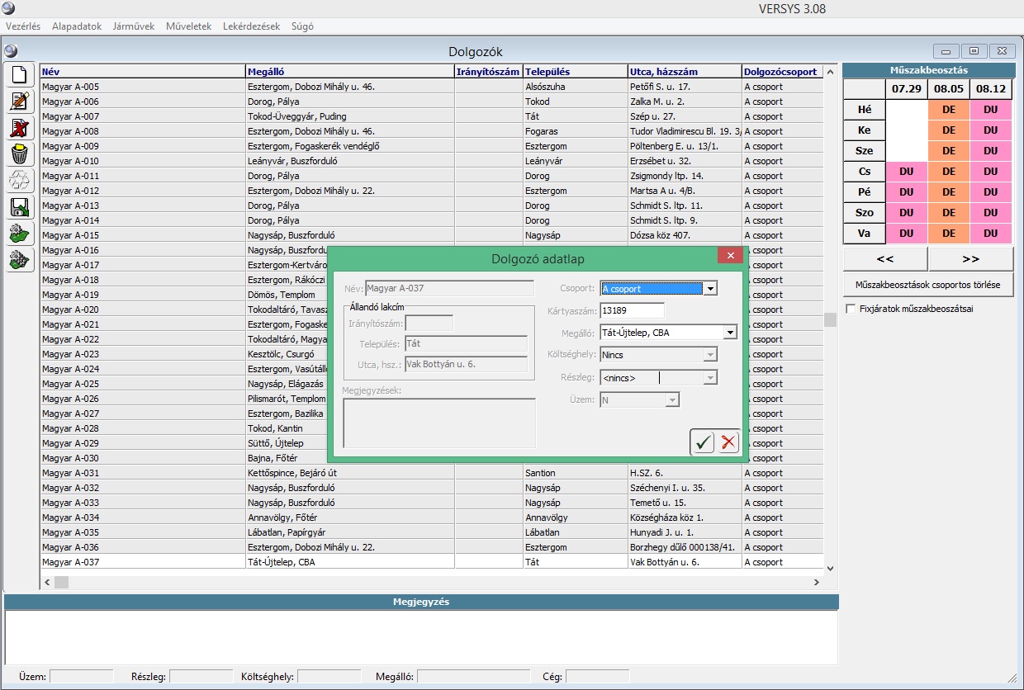Open the Vezérlés menu
The height and width of the screenshot is (690, 1024).
coord(23,26)
